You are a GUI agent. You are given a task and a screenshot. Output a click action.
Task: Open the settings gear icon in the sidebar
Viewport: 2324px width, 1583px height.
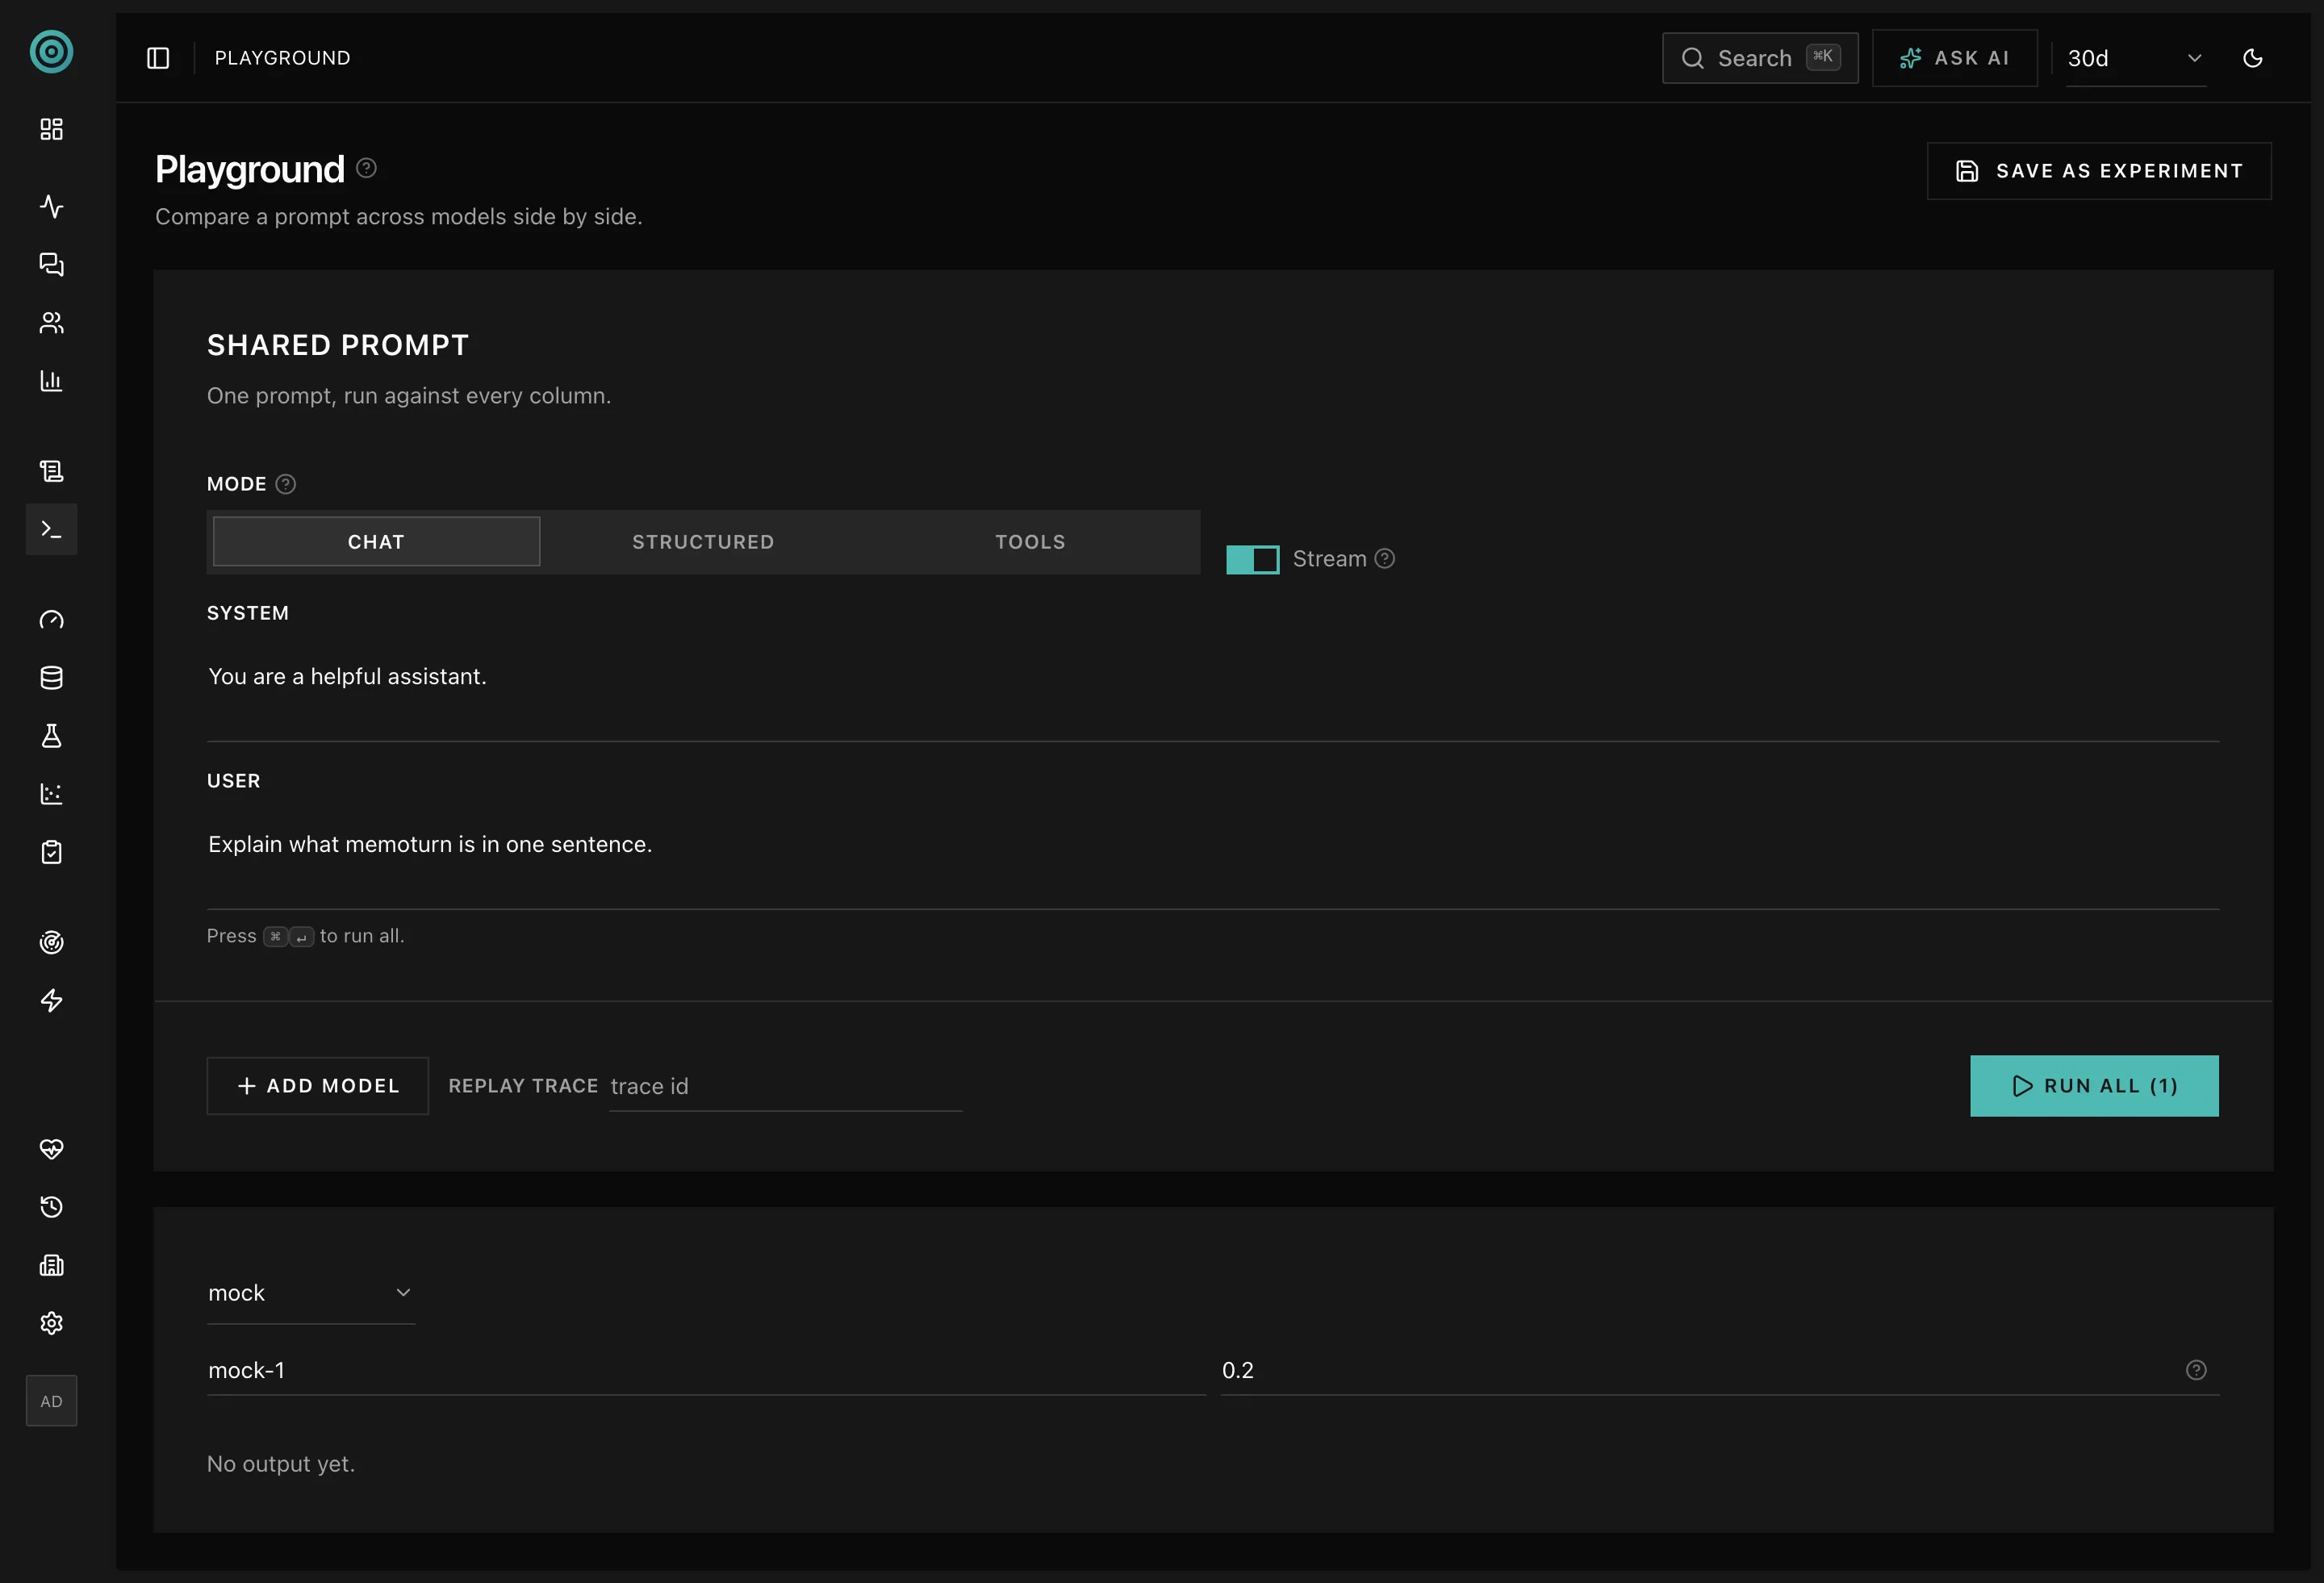(51, 1323)
